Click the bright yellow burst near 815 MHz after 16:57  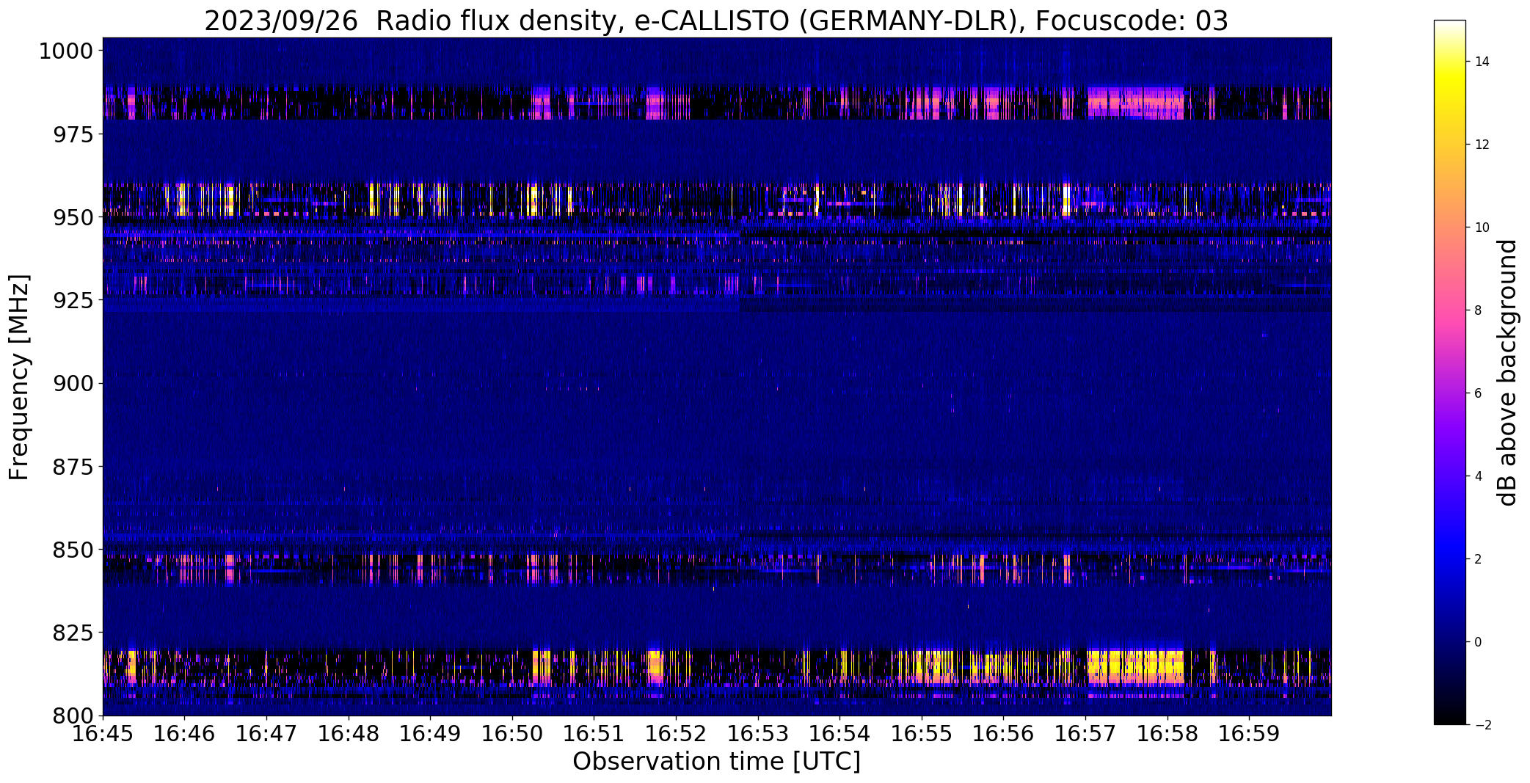tap(1135, 666)
